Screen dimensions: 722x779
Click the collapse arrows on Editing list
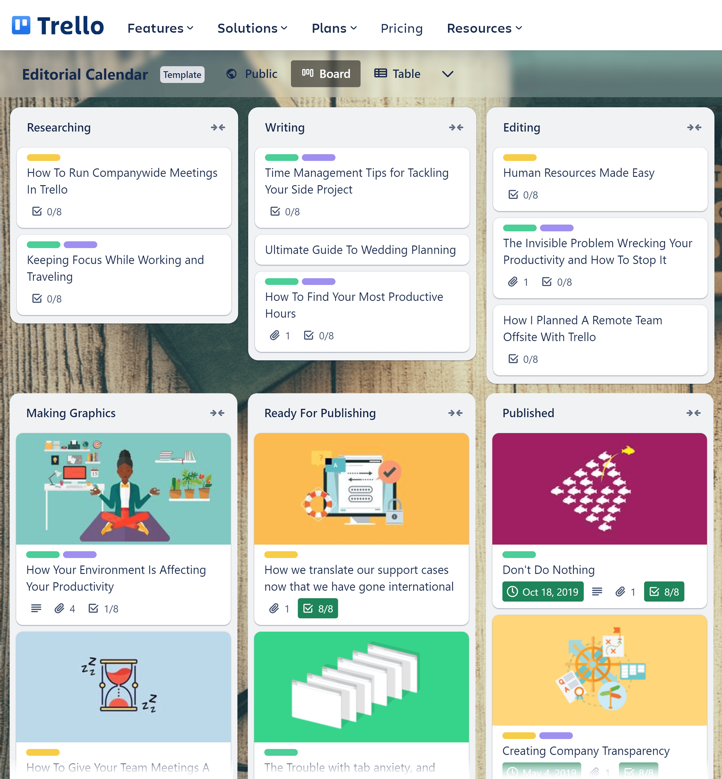[694, 127]
